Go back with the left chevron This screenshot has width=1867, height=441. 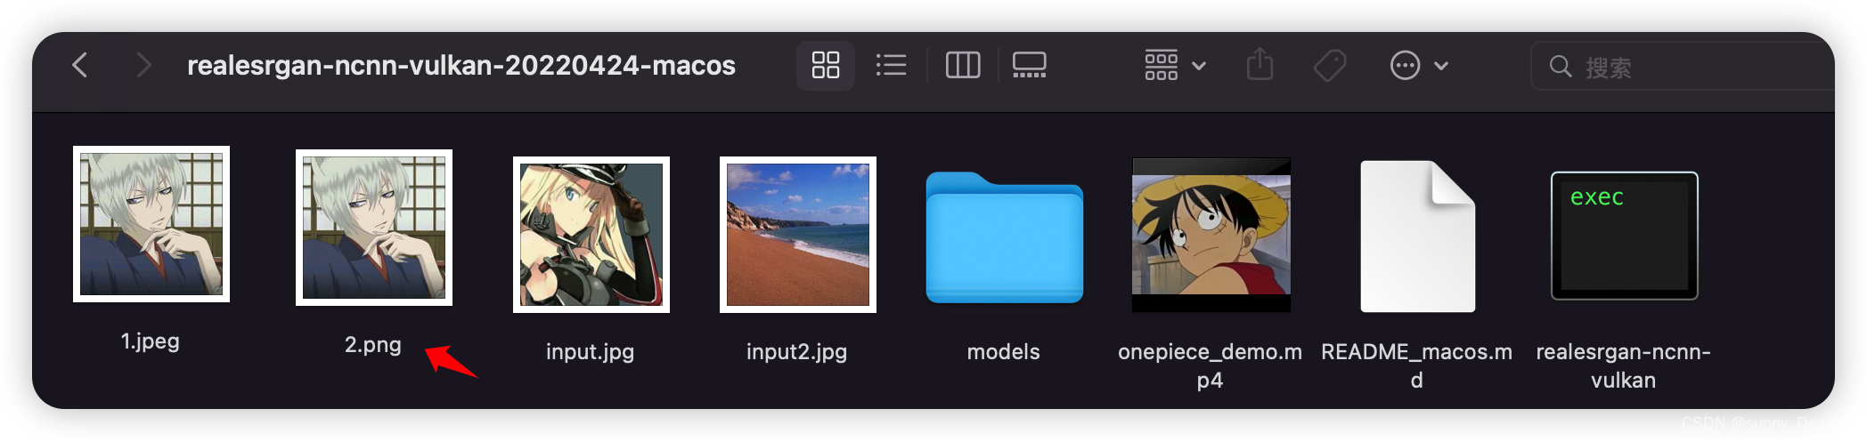coord(80,65)
